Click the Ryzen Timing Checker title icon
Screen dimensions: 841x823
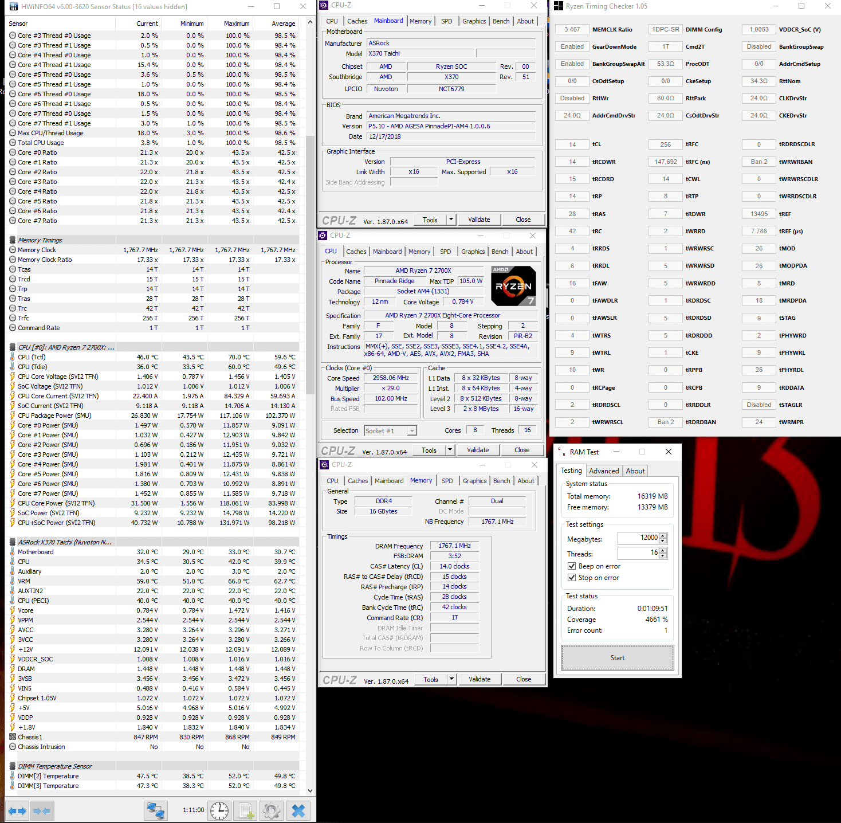[559, 6]
